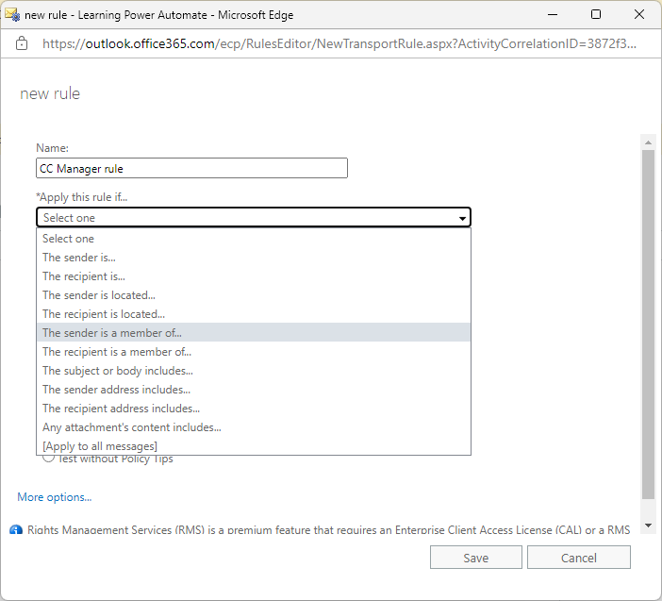Select 'The sender is located...' option
This screenshot has height=601, width=662.
[99, 295]
